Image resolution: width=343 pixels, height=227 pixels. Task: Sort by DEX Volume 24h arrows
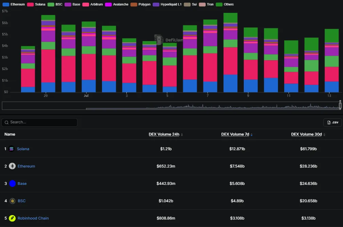tap(182, 135)
